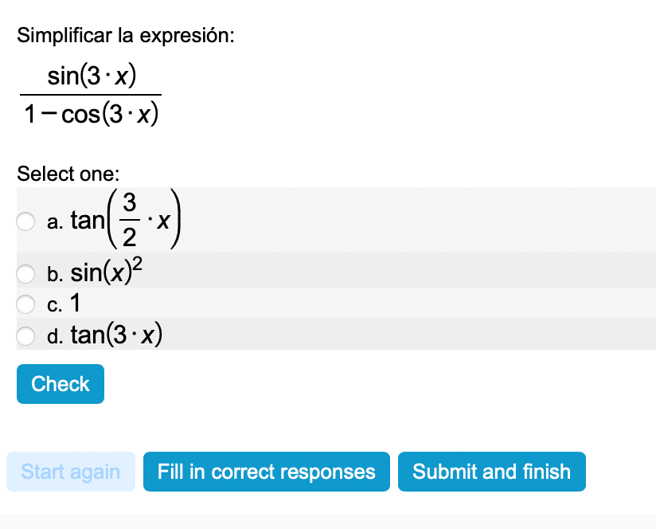The height and width of the screenshot is (529, 656).
Task: Select radio button for option a
Action: coord(26,221)
